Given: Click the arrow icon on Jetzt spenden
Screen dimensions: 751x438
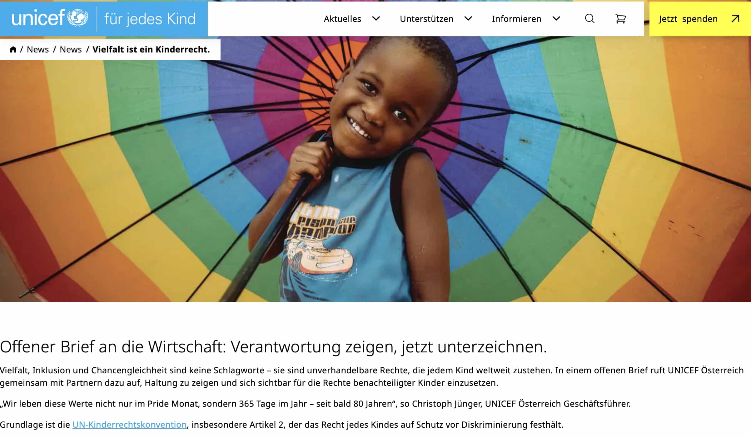Looking at the screenshot, I should [735, 19].
